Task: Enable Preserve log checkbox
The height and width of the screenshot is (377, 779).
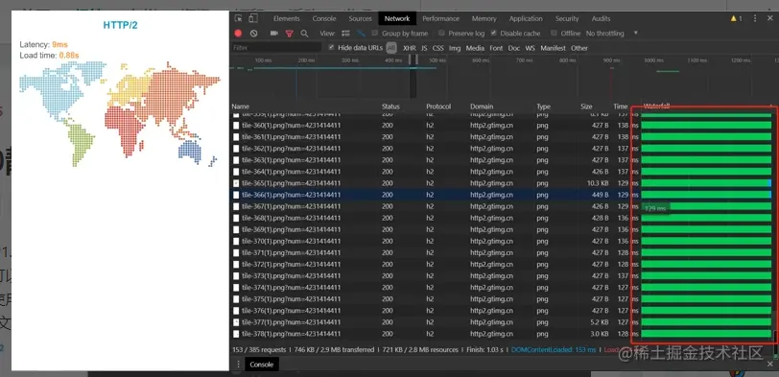Action: 441,33
